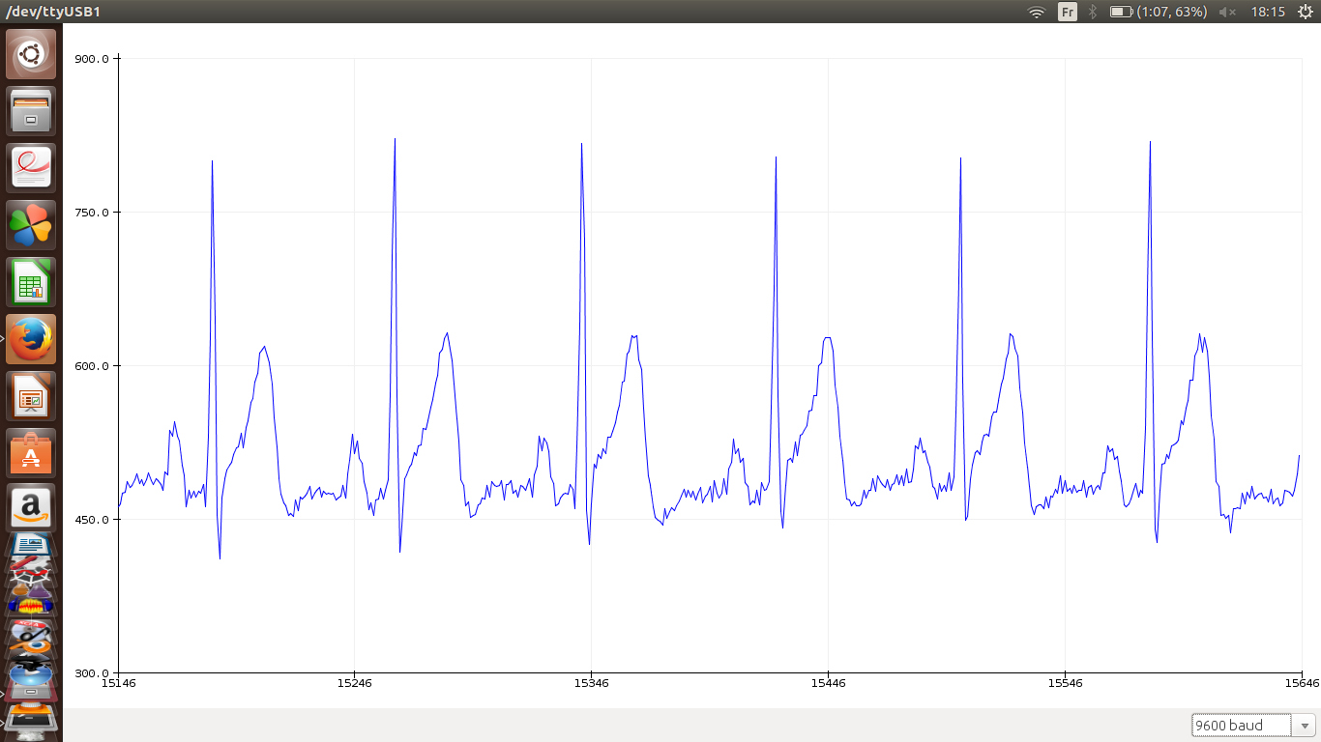Click the 15646 x-axis label
Image resolution: width=1321 pixels, height=742 pixels.
1301,683
